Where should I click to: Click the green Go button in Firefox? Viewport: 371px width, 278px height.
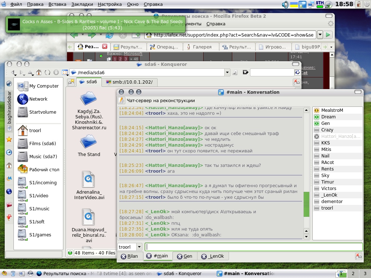tap(328, 35)
